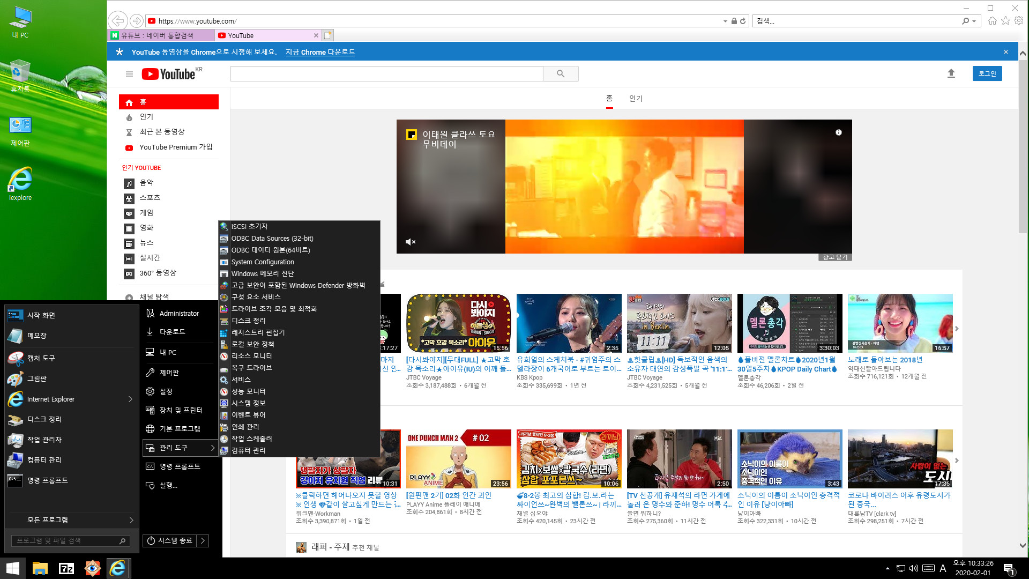Screen dimensions: 1029x579
Task: Click the 시스템 종료 shutdown button
Action: click(x=170, y=540)
